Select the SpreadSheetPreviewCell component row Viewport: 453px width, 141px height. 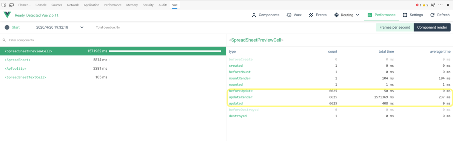[113, 51]
